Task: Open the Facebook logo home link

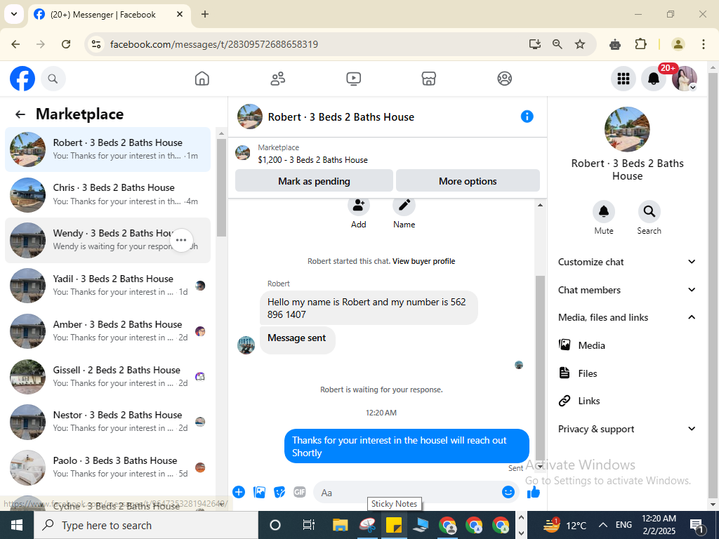Action: click(22, 79)
